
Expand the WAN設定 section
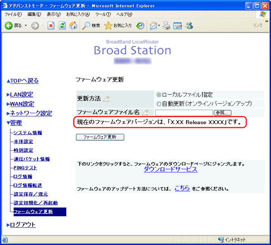click(x=22, y=104)
